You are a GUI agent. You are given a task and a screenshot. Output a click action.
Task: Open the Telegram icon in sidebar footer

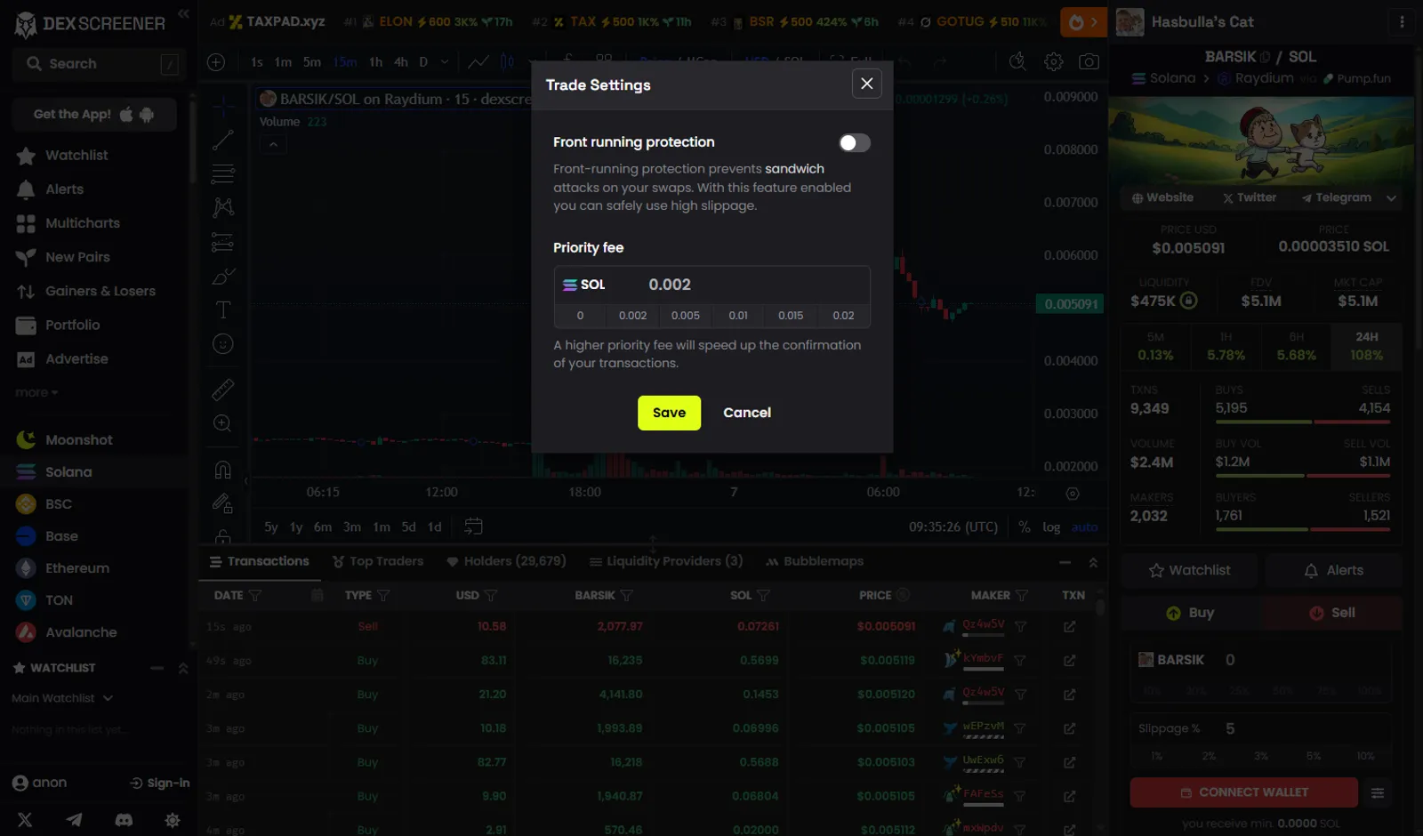coord(75,820)
